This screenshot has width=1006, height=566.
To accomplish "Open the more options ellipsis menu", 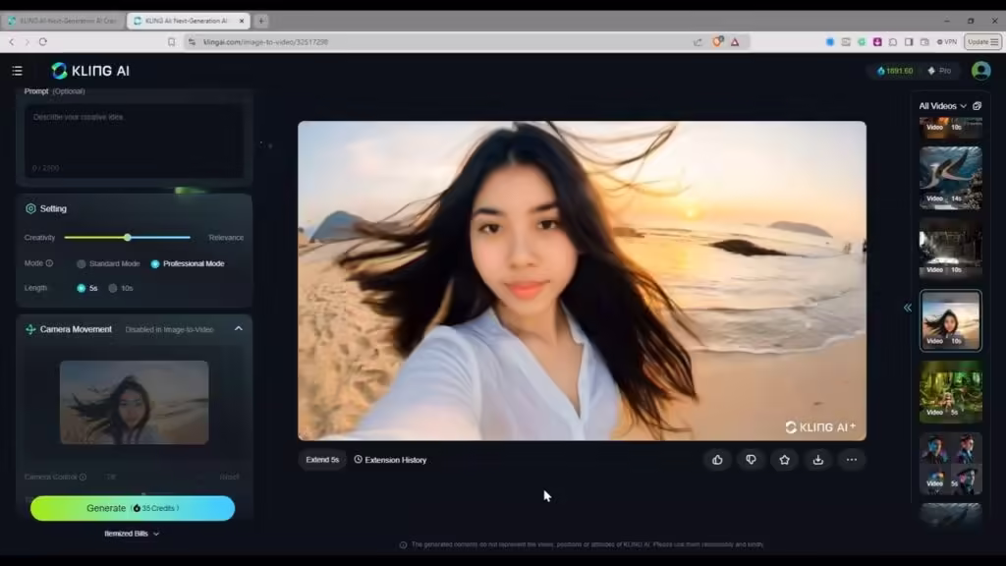I will 852,460.
